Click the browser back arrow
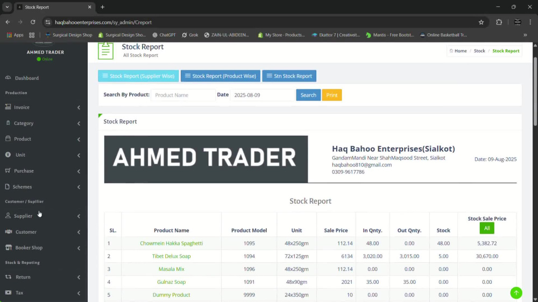Screen dimensions: 538x302 click(8, 22)
